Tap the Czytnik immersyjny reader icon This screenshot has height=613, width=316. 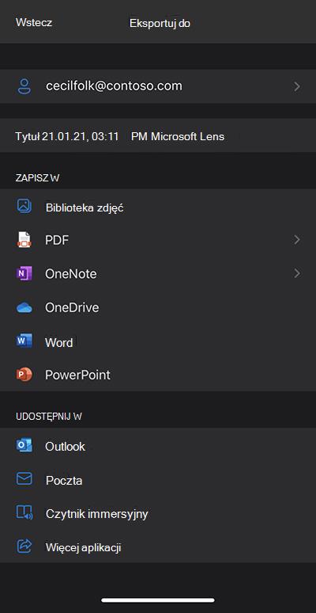[x=24, y=513]
